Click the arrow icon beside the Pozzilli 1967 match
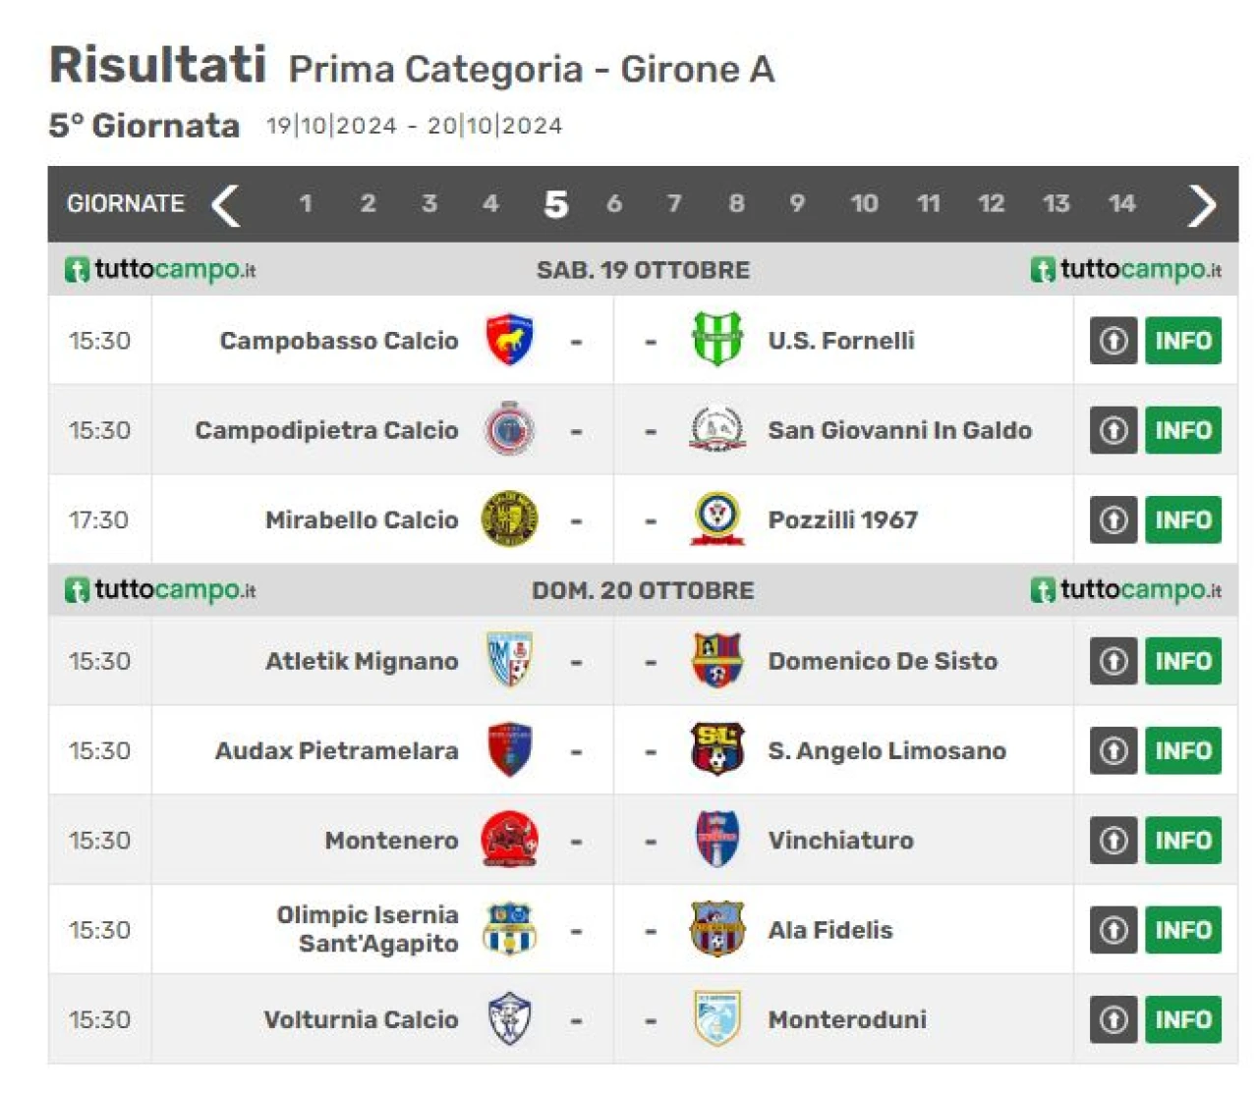1258x1093 pixels. [x=1114, y=519]
